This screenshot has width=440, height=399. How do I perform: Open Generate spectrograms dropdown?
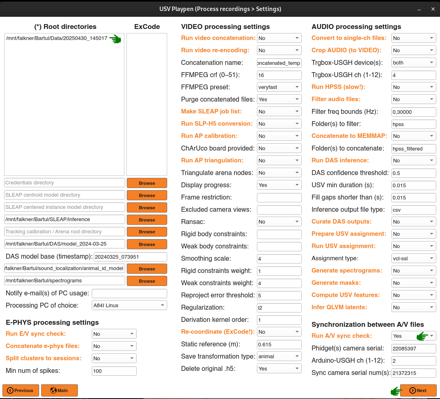click(x=413, y=270)
